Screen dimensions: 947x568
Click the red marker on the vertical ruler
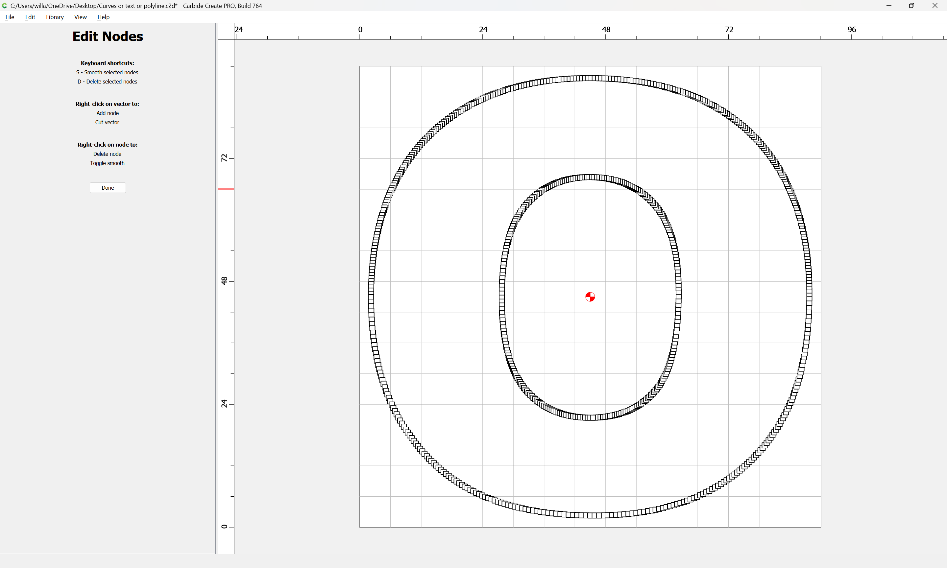point(226,189)
